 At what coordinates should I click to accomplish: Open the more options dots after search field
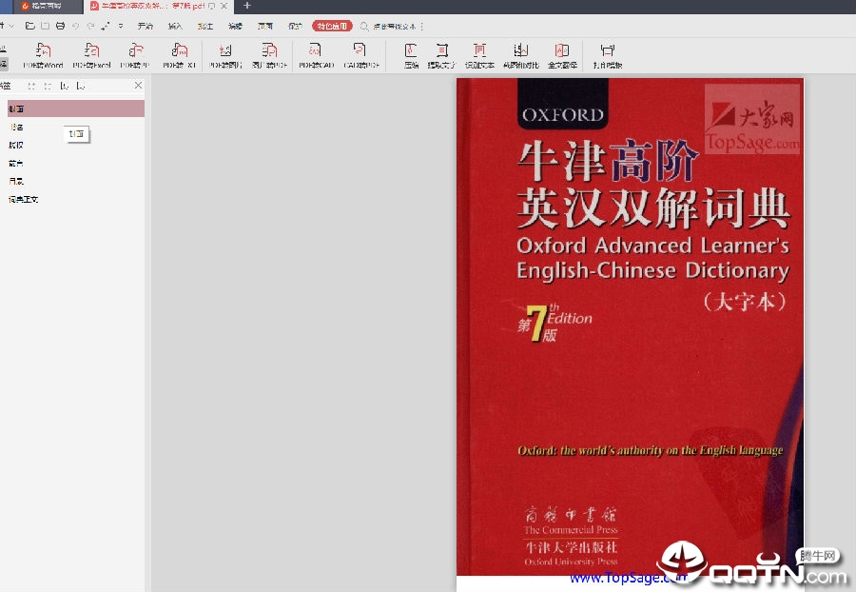[x=422, y=27]
